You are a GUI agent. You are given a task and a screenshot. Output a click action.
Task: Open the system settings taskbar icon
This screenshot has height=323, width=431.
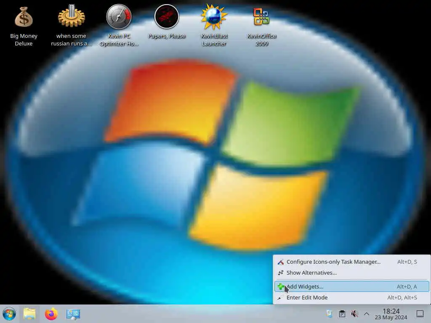tap(73, 314)
